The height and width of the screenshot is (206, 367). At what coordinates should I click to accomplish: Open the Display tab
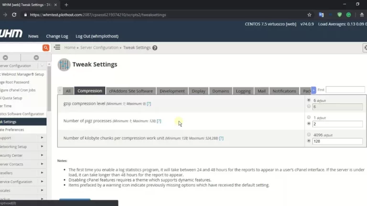point(198,91)
